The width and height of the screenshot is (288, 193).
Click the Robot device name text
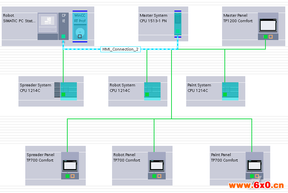pos(9,15)
